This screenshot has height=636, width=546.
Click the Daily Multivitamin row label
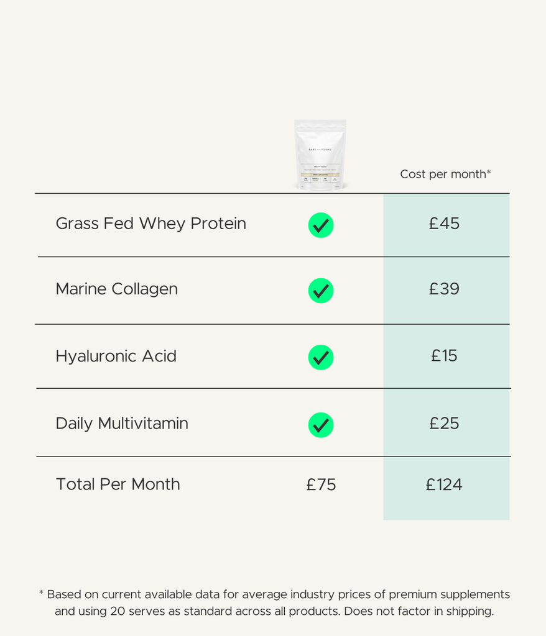click(122, 424)
